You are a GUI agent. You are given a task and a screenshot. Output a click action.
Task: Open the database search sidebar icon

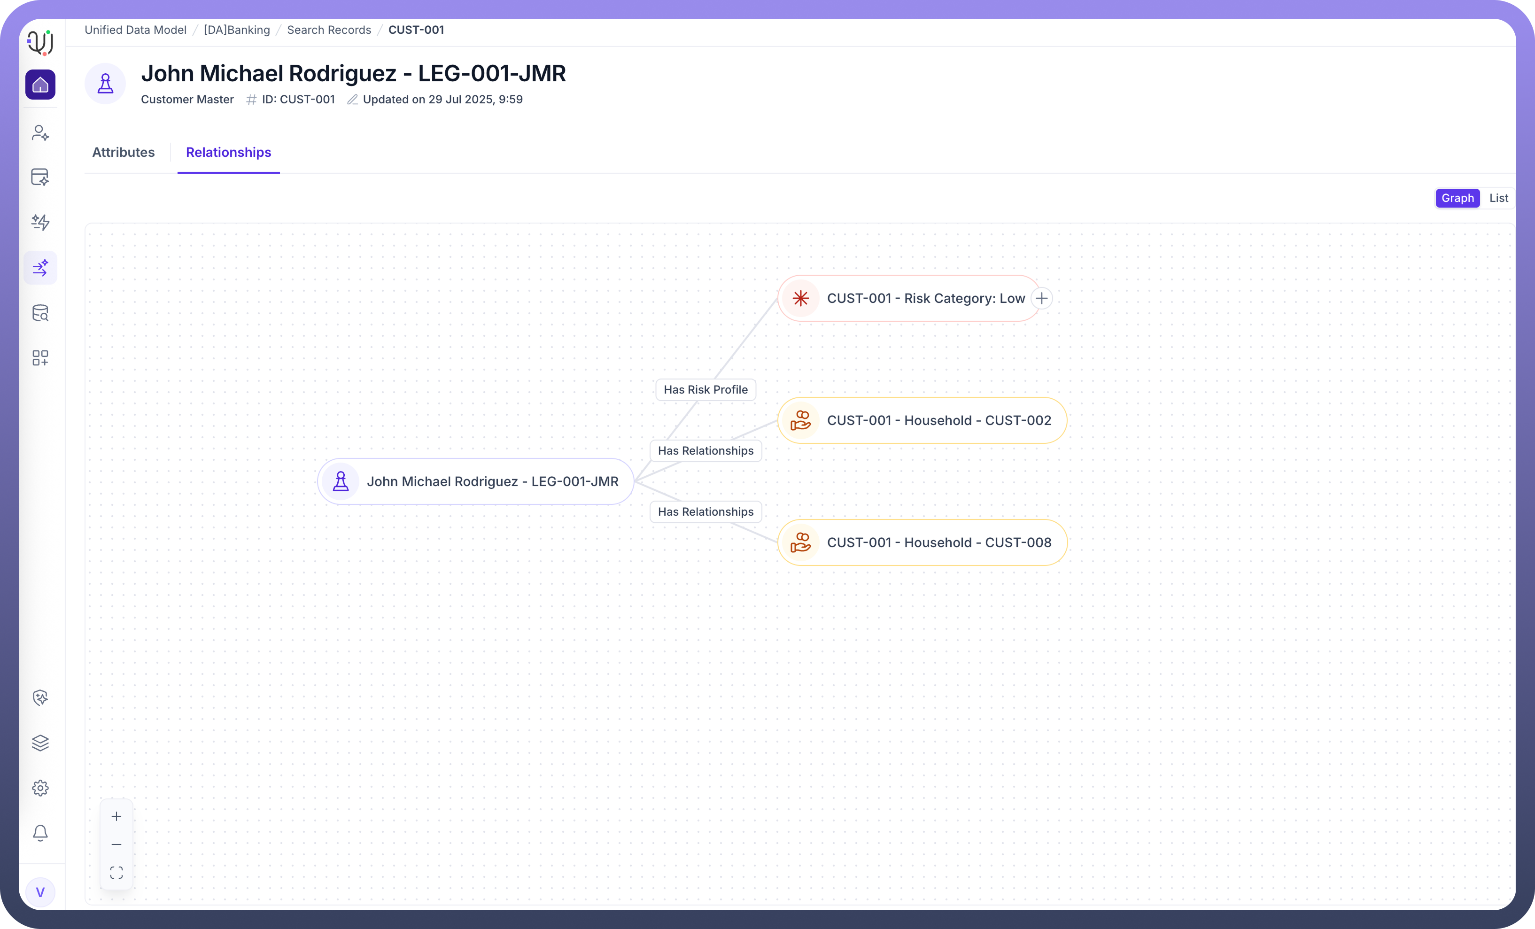tap(40, 313)
